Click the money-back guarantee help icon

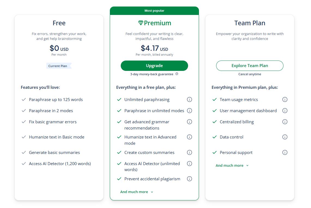click(177, 74)
